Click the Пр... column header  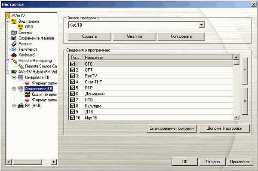(x=76, y=58)
